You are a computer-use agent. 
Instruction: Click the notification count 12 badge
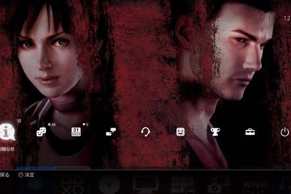click(19, 121)
